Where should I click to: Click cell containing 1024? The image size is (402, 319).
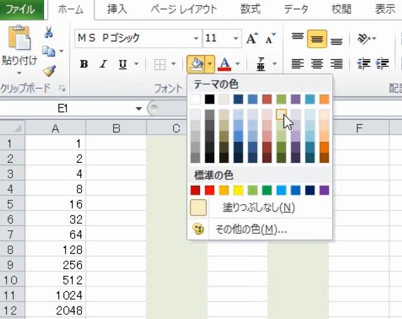click(x=55, y=295)
